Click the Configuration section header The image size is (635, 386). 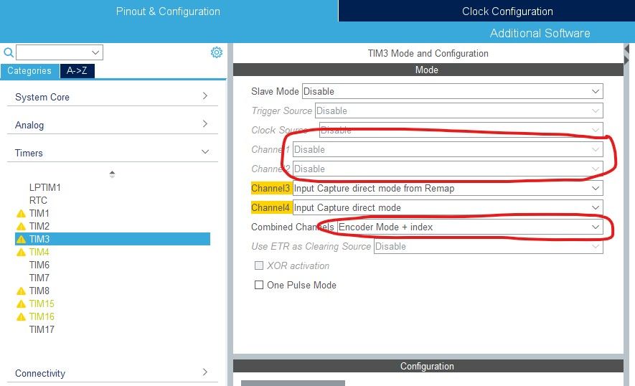tap(428, 366)
